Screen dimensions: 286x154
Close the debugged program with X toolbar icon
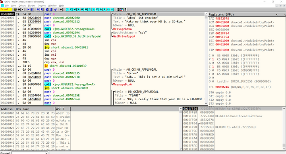click(22, 9)
